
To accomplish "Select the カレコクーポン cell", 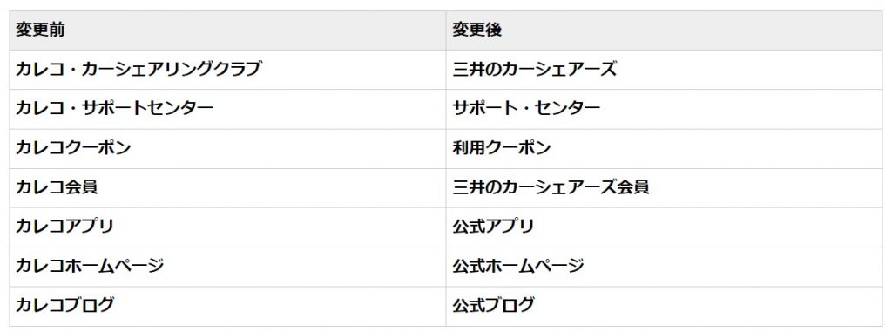I will tap(227, 148).
